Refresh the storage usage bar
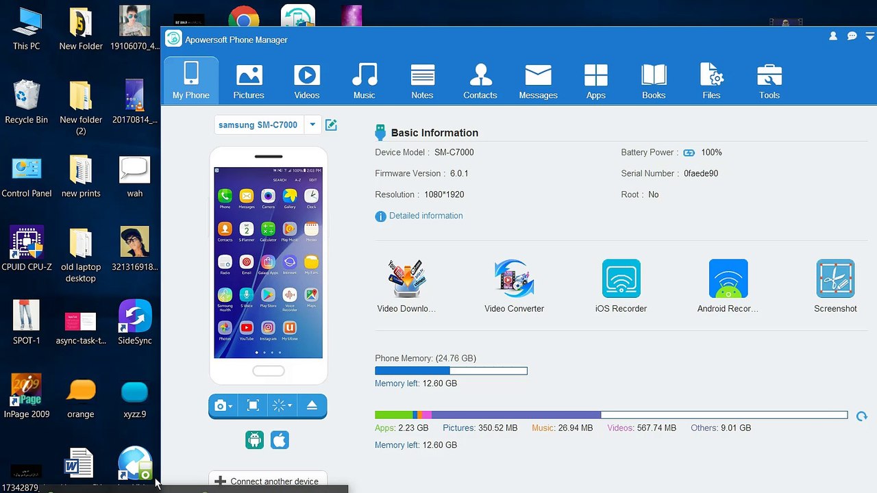Image resolution: width=877 pixels, height=493 pixels. [862, 416]
